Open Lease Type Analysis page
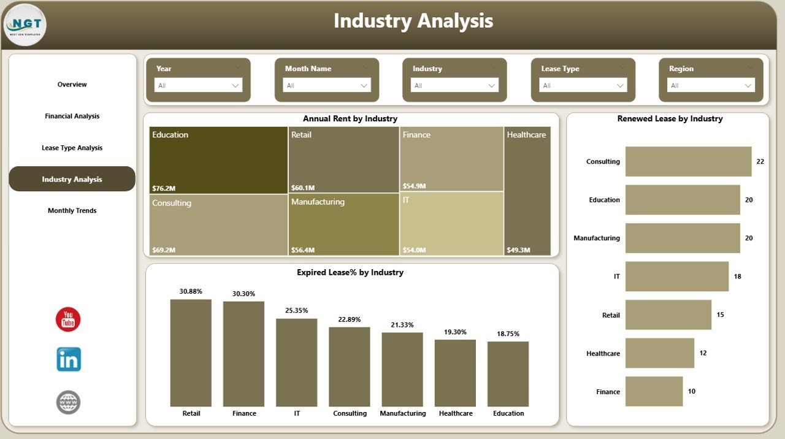785x439 pixels. (x=72, y=148)
